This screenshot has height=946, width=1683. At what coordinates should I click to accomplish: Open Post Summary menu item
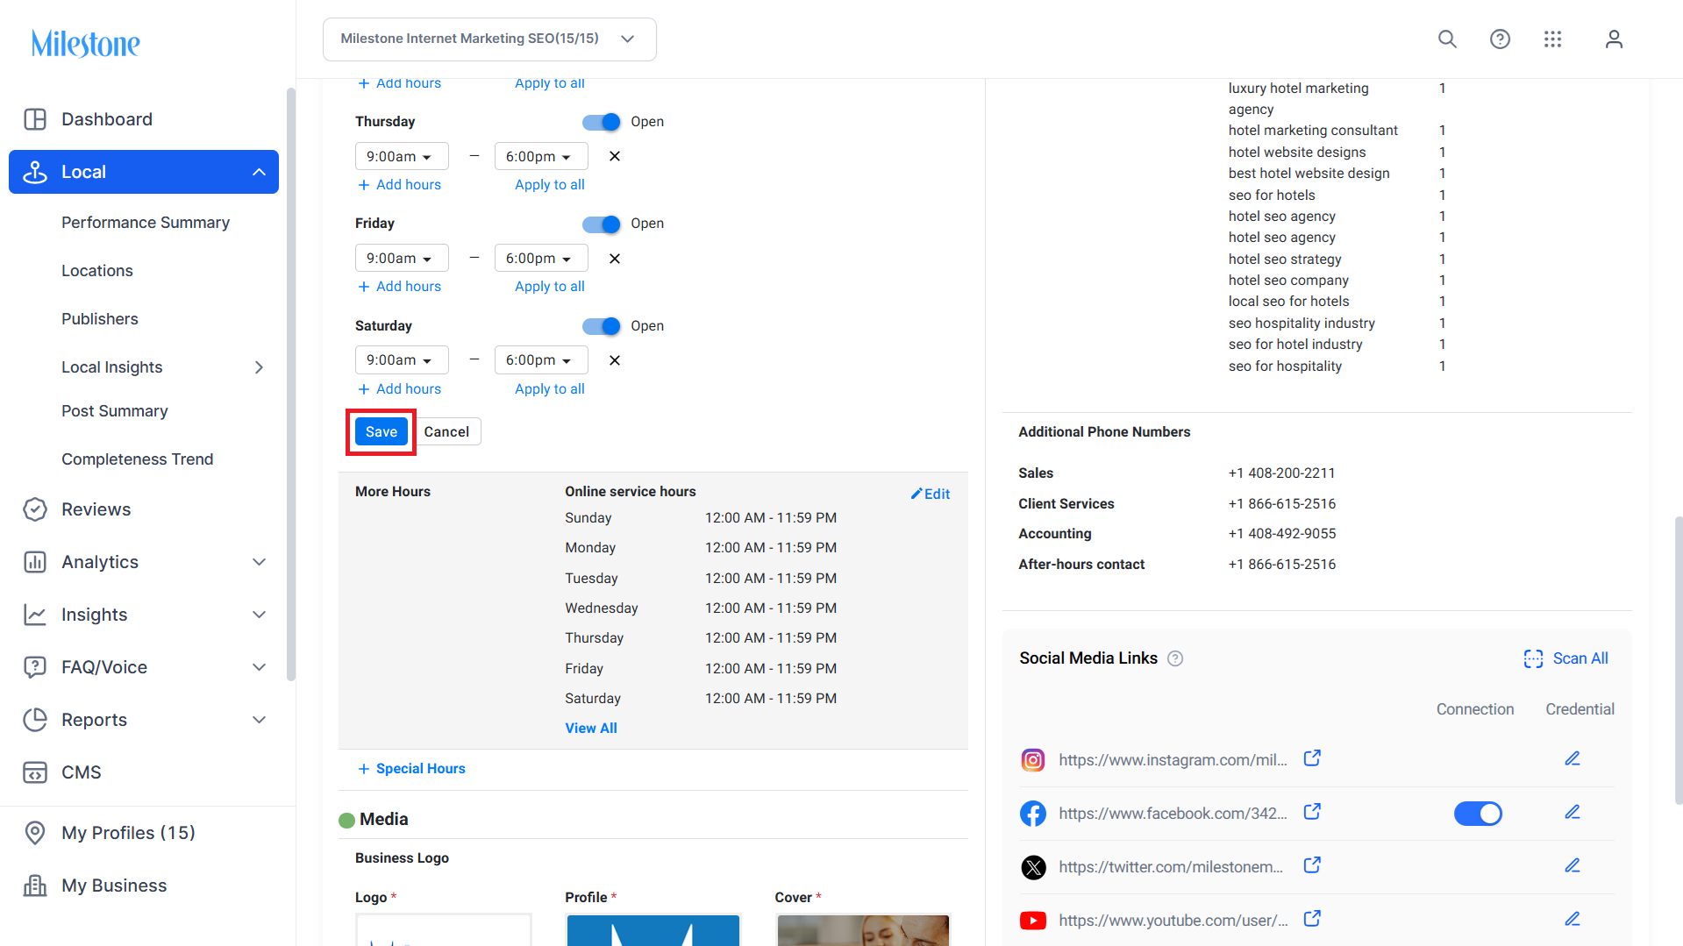point(115,411)
